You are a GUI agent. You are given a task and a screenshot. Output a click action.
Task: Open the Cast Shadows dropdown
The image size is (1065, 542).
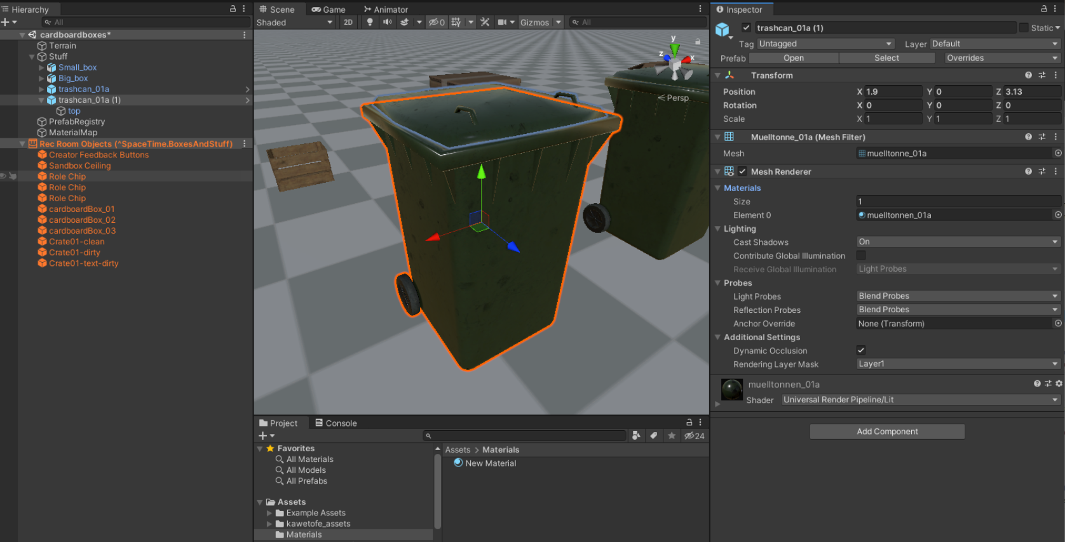[958, 242]
